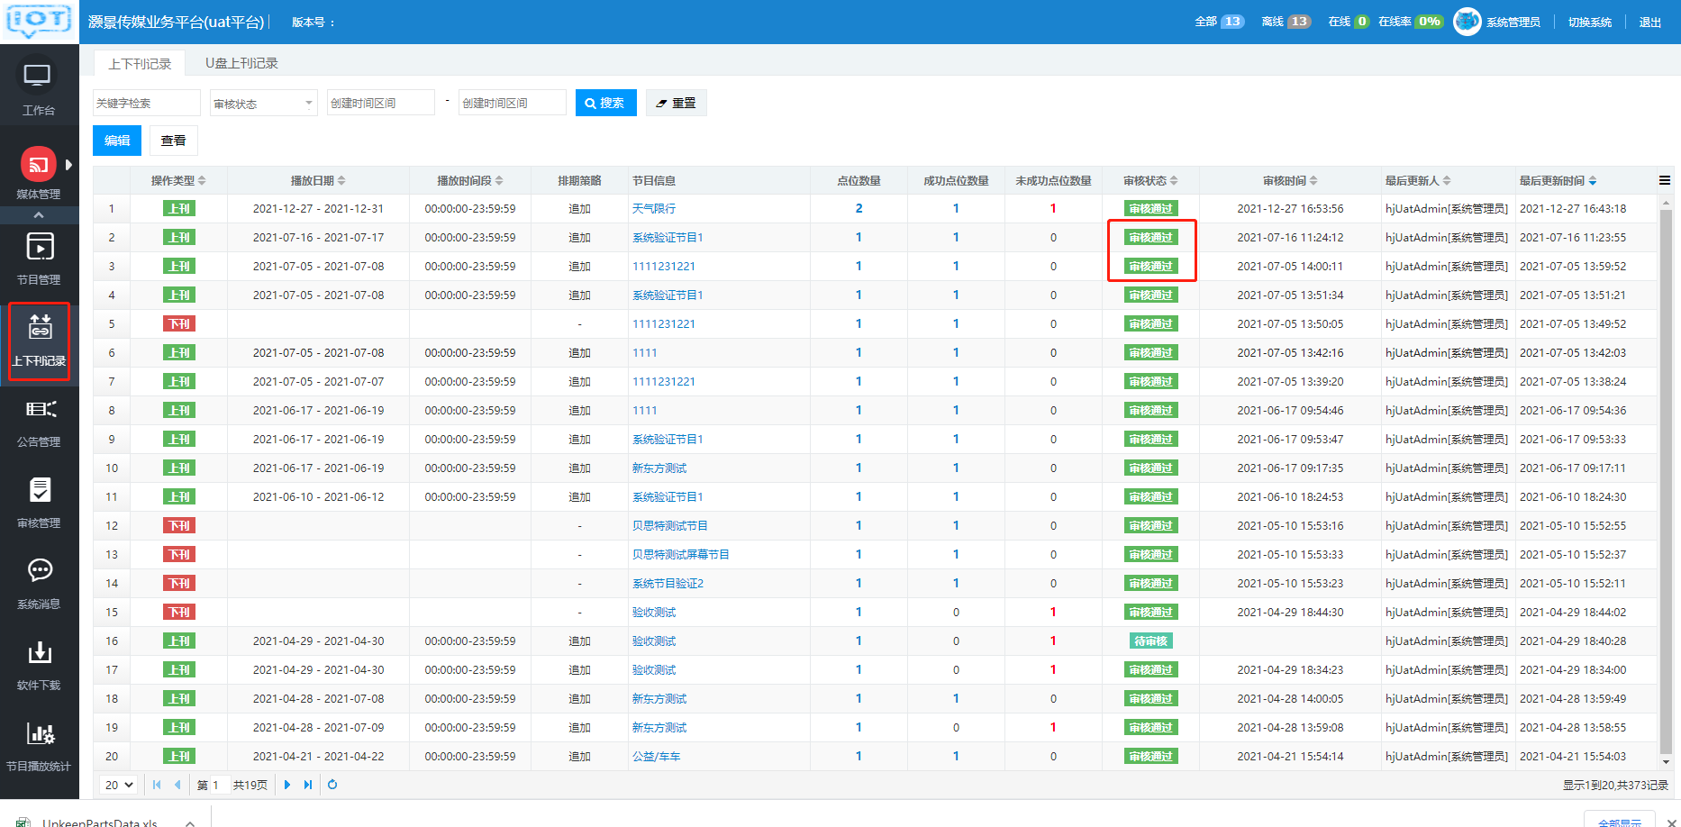This screenshot has width=1681, height=827.
Task: Collapse the 媒体管理 sidebar section arrow
Action: click(x=39, y=215)
